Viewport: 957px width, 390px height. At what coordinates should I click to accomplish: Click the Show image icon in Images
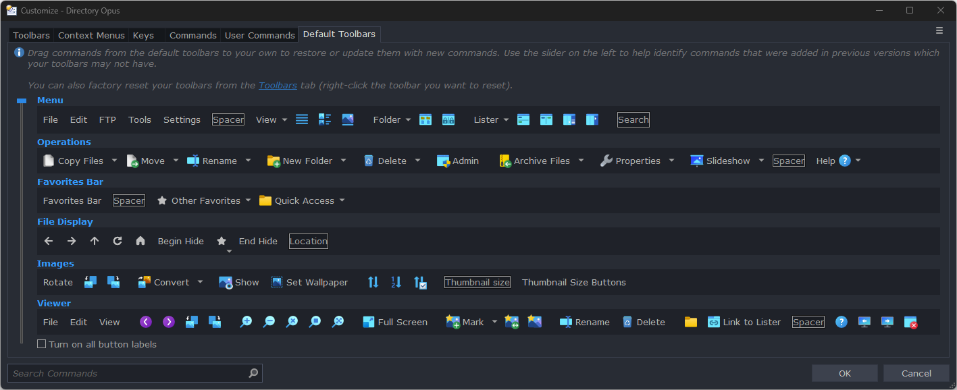(x=226, y=282)
